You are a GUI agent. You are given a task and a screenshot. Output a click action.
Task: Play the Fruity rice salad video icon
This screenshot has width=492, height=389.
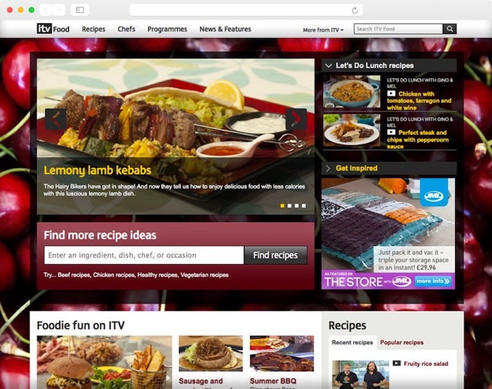click(x=397, y=364)
